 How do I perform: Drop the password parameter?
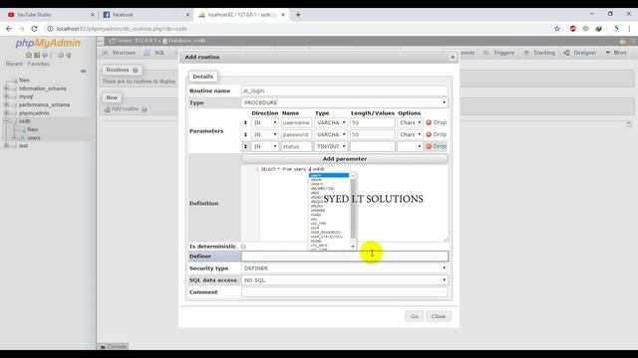[x=436, y=134]
